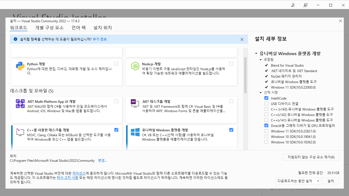
Task: Toggle dark mode moon icon in title bar
Action: (x=293, y=5)
